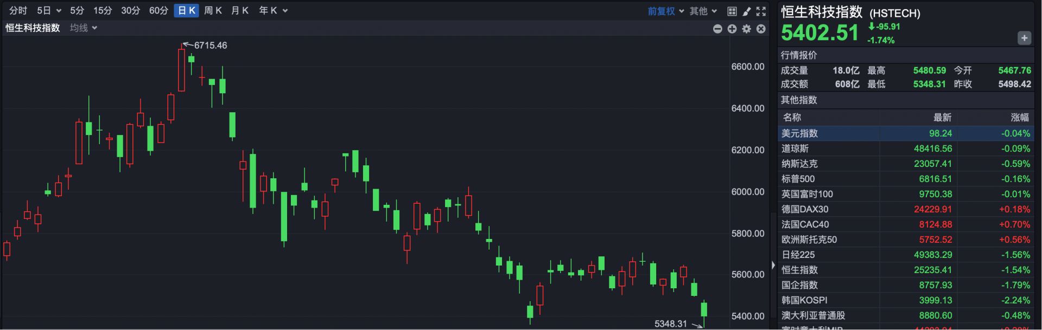Select the drawing brush tool
Screen dimensions: 1042x330
pyautogui.click(x=747, y=11)
